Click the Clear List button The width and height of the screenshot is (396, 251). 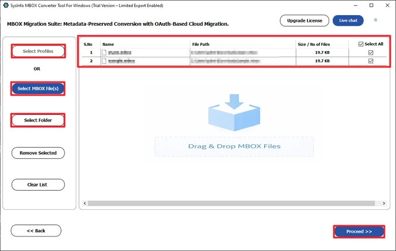[x=38, y=185]
